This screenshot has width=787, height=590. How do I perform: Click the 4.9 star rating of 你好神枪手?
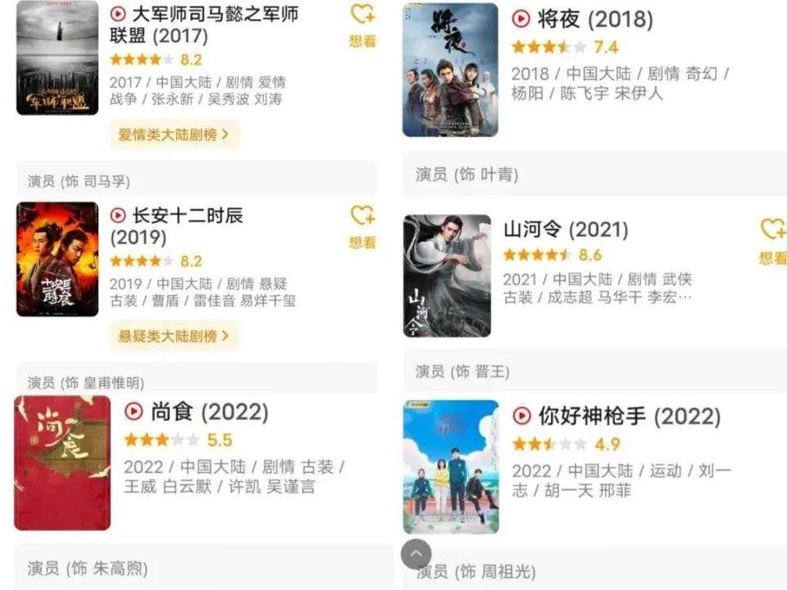pos(566,444)
